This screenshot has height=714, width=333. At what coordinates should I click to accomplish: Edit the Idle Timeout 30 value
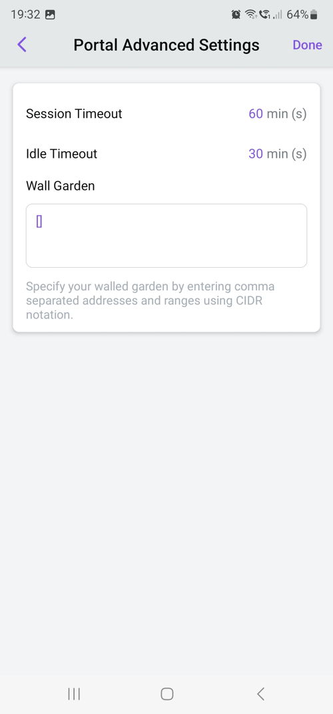[x=256, y=153]
